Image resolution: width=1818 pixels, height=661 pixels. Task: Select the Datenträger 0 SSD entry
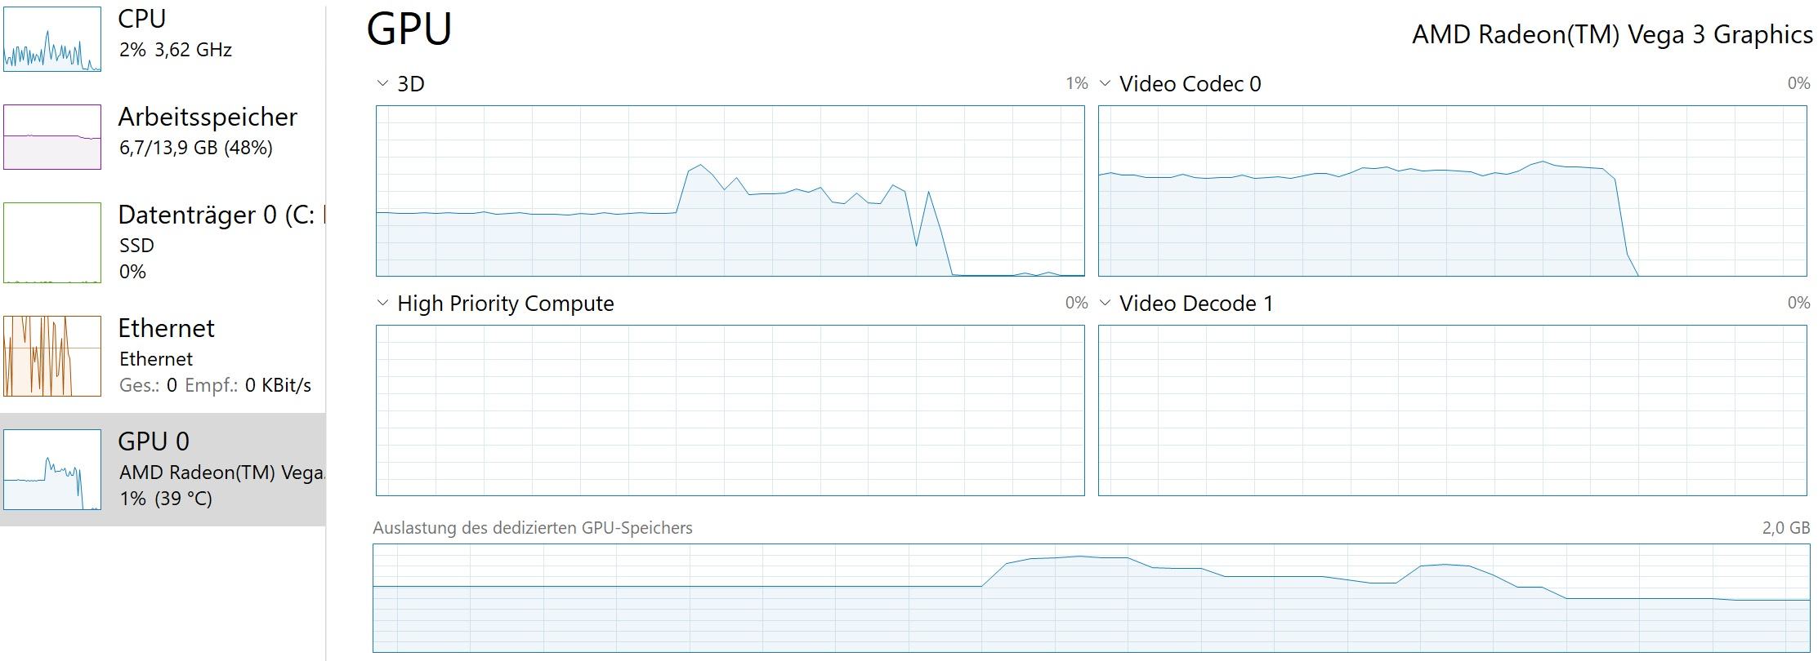(163, 242)
